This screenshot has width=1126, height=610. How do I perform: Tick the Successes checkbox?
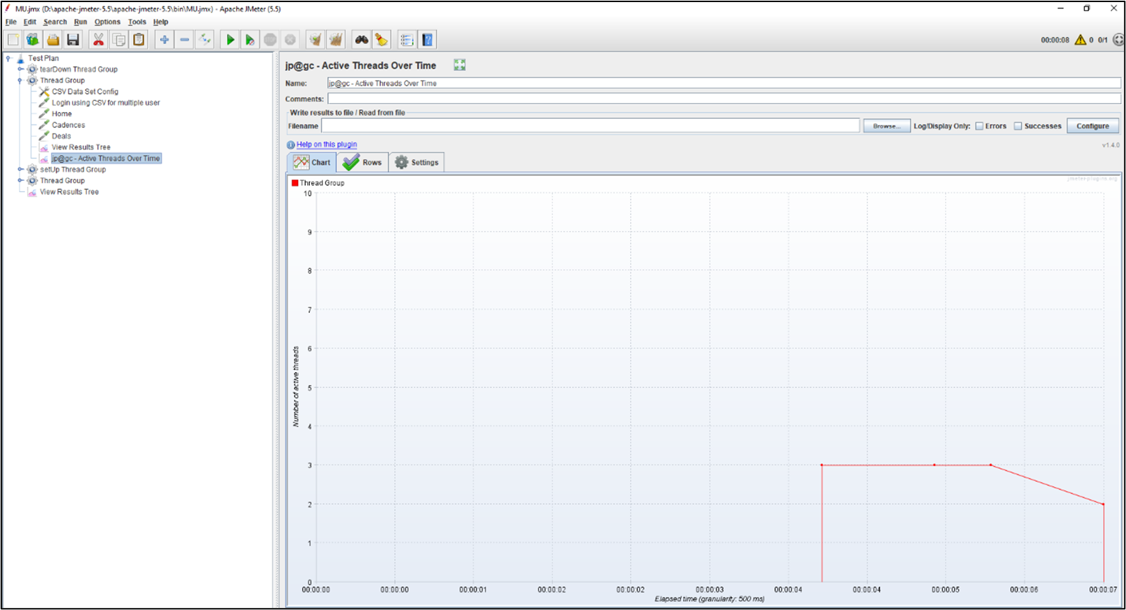click(x=1018, y=127)
